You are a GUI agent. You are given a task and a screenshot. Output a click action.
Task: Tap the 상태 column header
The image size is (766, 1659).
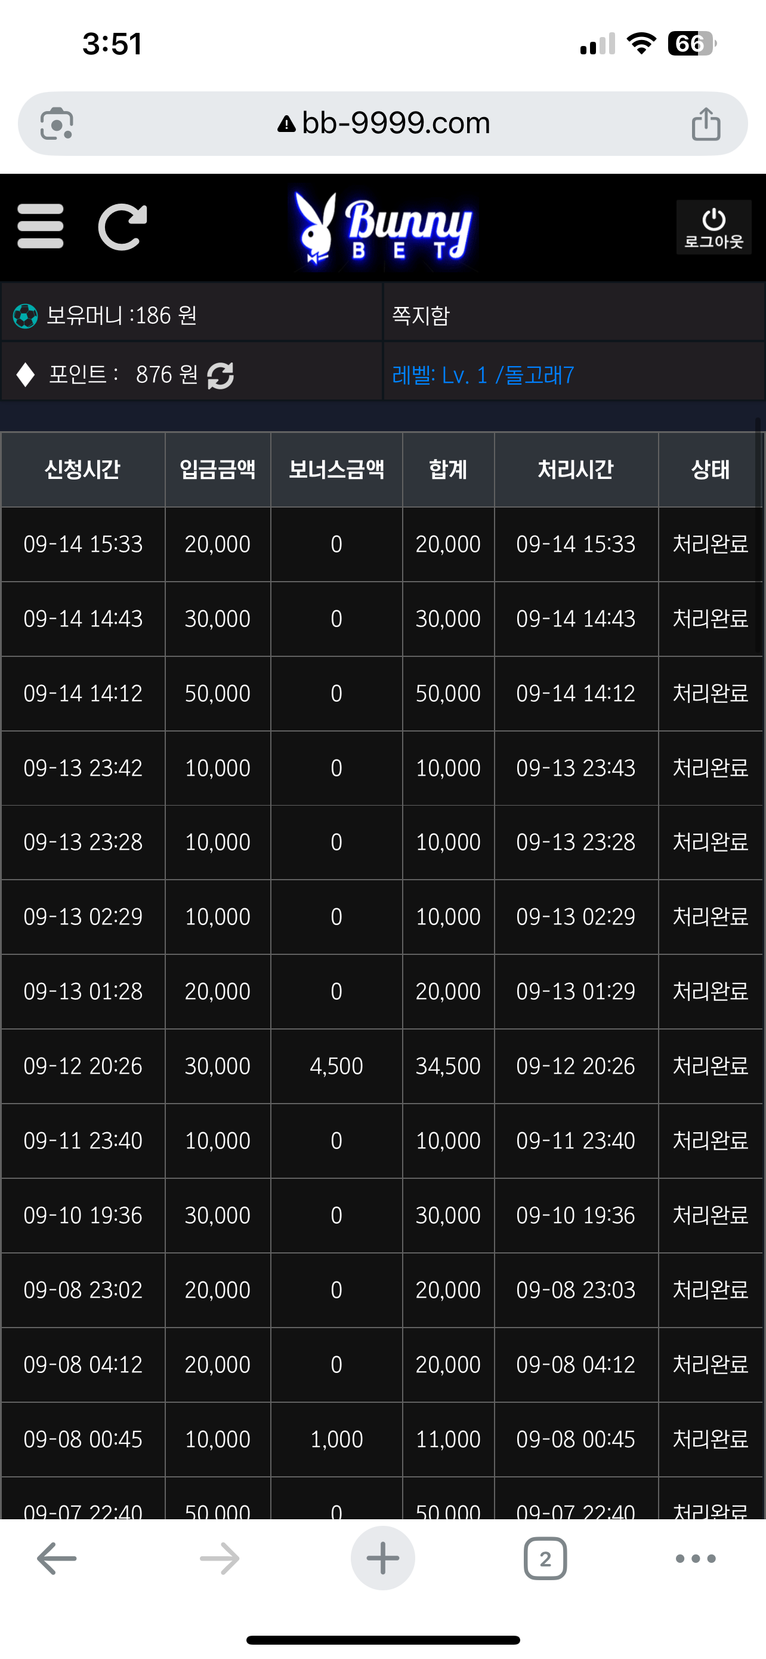point(710,469)
